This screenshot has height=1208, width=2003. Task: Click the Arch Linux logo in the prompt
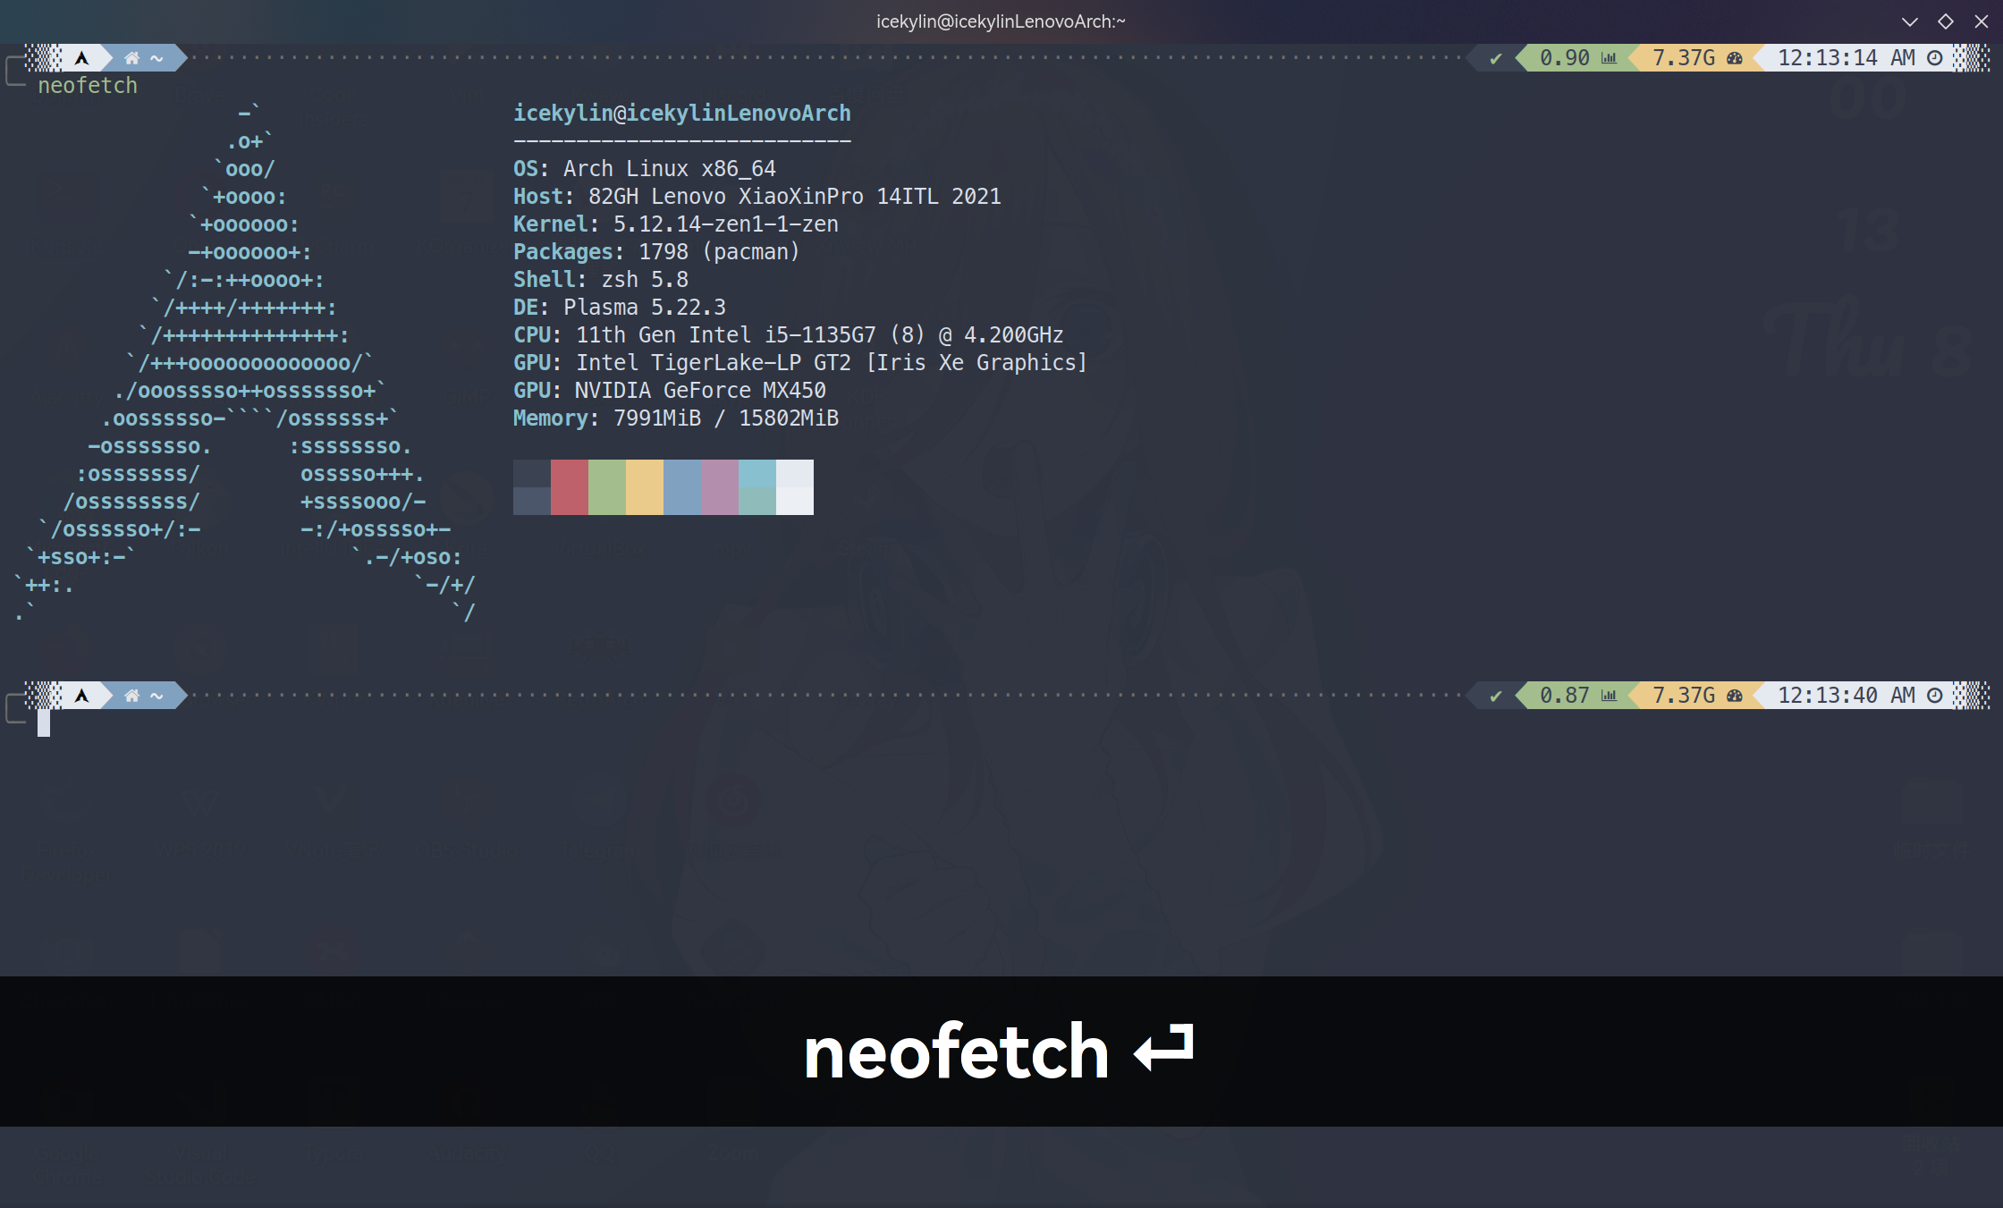tap(81, 57)
